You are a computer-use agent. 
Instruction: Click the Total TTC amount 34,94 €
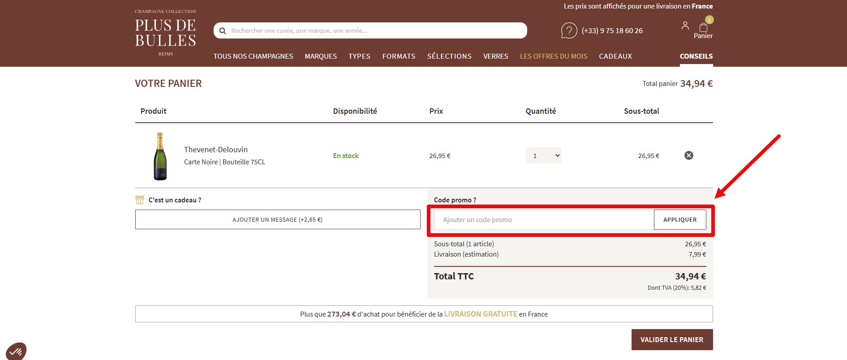tap(690, 276)
